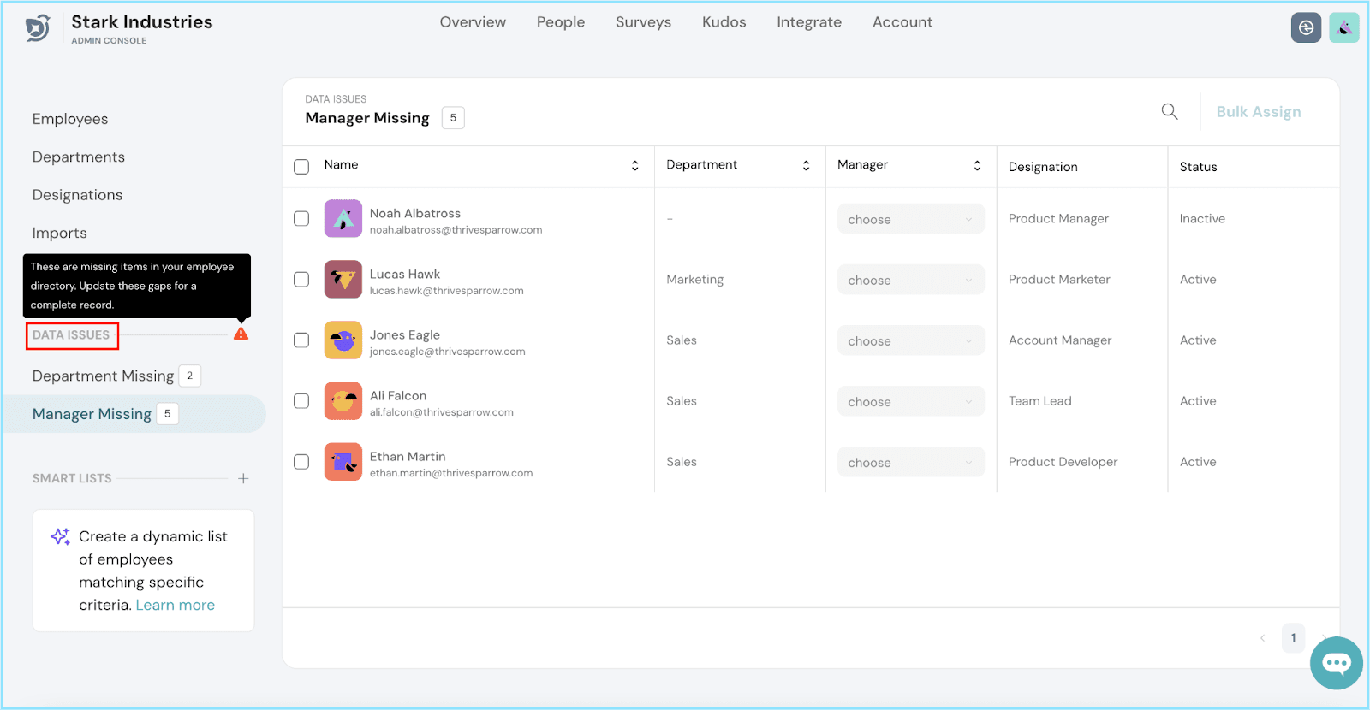
Task: Click the red data issues warning icon
Action: tap(241, 334)
